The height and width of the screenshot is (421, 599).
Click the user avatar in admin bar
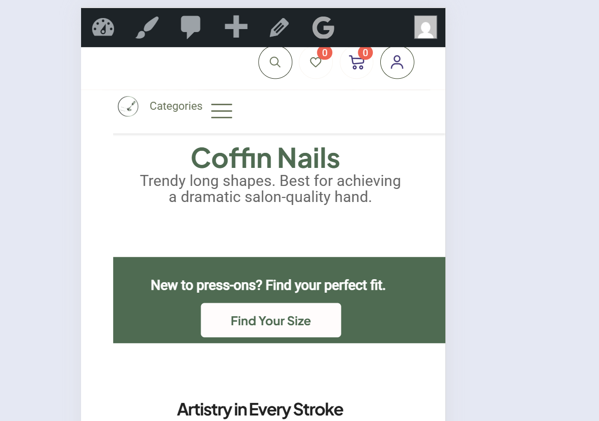425,27
